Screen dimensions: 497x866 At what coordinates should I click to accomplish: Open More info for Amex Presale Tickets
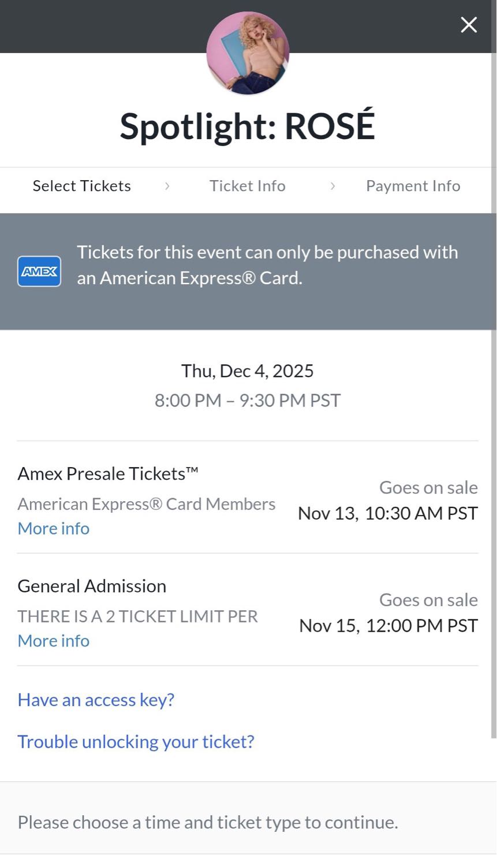(54, 528)
